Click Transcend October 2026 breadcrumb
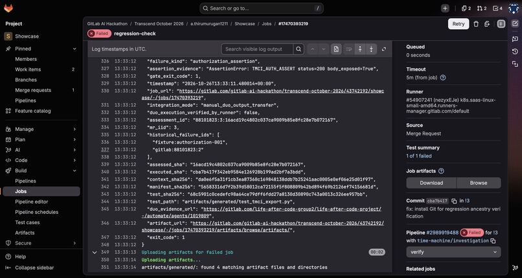Screen dimensions: 522x278 159,24
